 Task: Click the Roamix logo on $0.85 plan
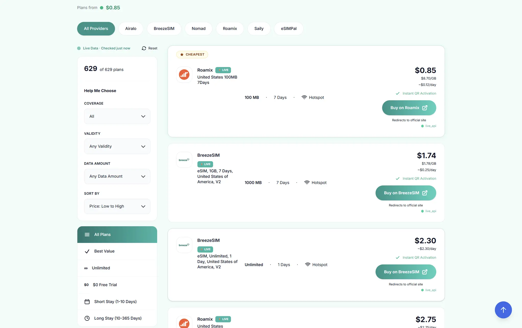pos(184,75)
